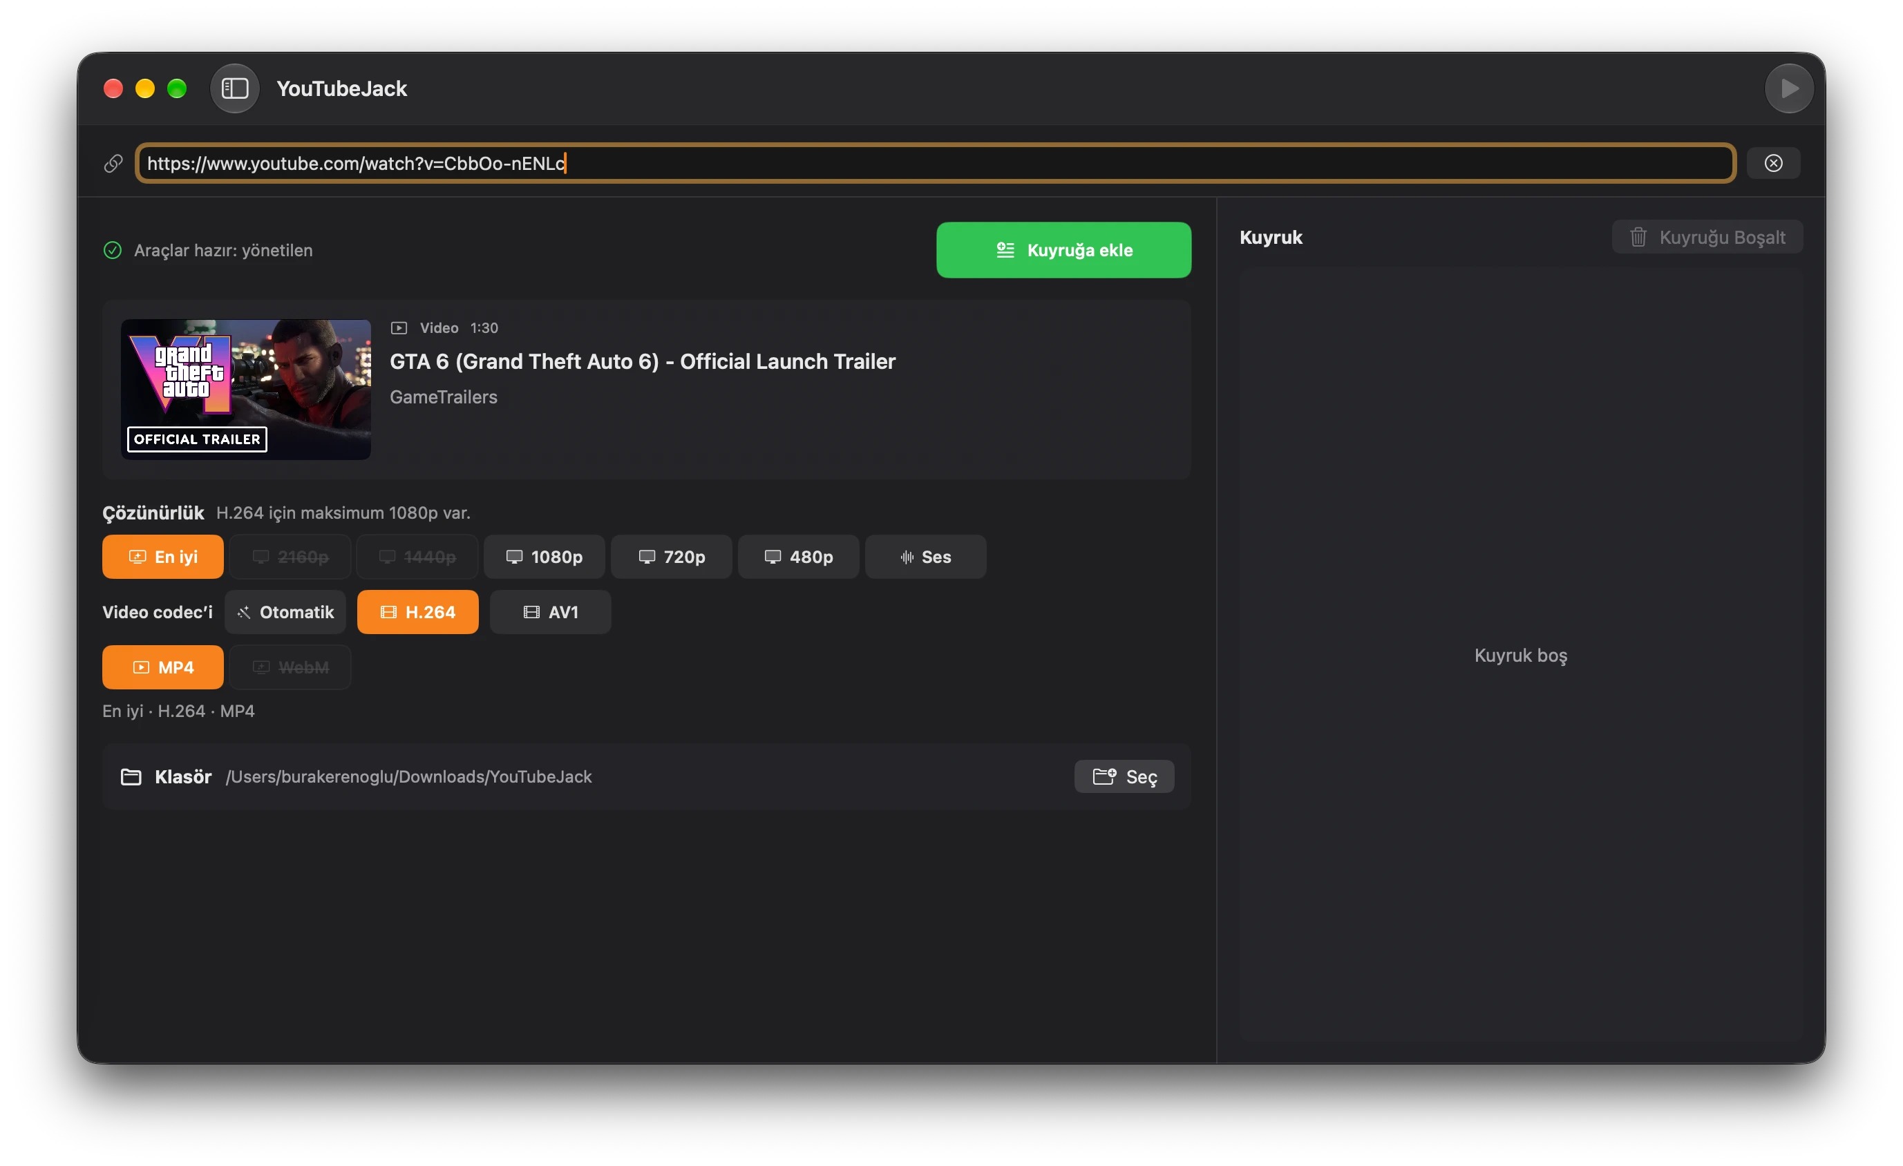The image size is (1903, 1166).
Task: Set video codec to AV1
Action: [x=550, y=612]
